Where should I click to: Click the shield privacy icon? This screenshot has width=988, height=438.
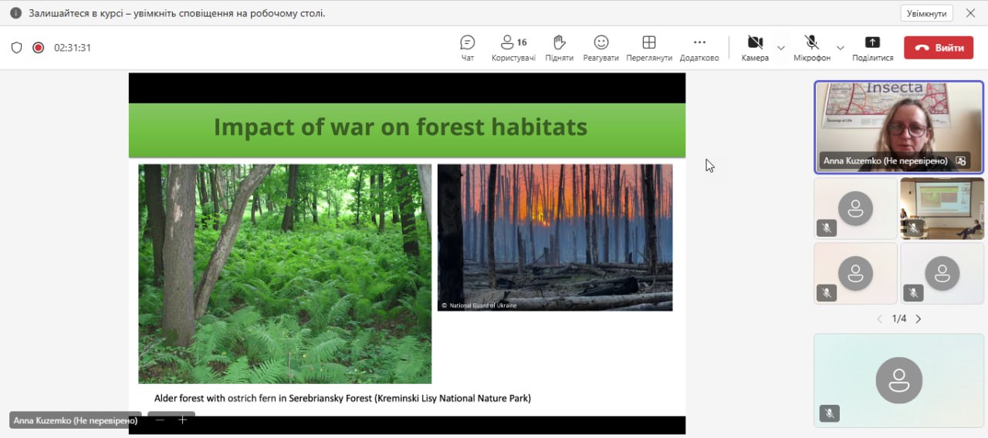pyautogui.click(x=16, y=48)
